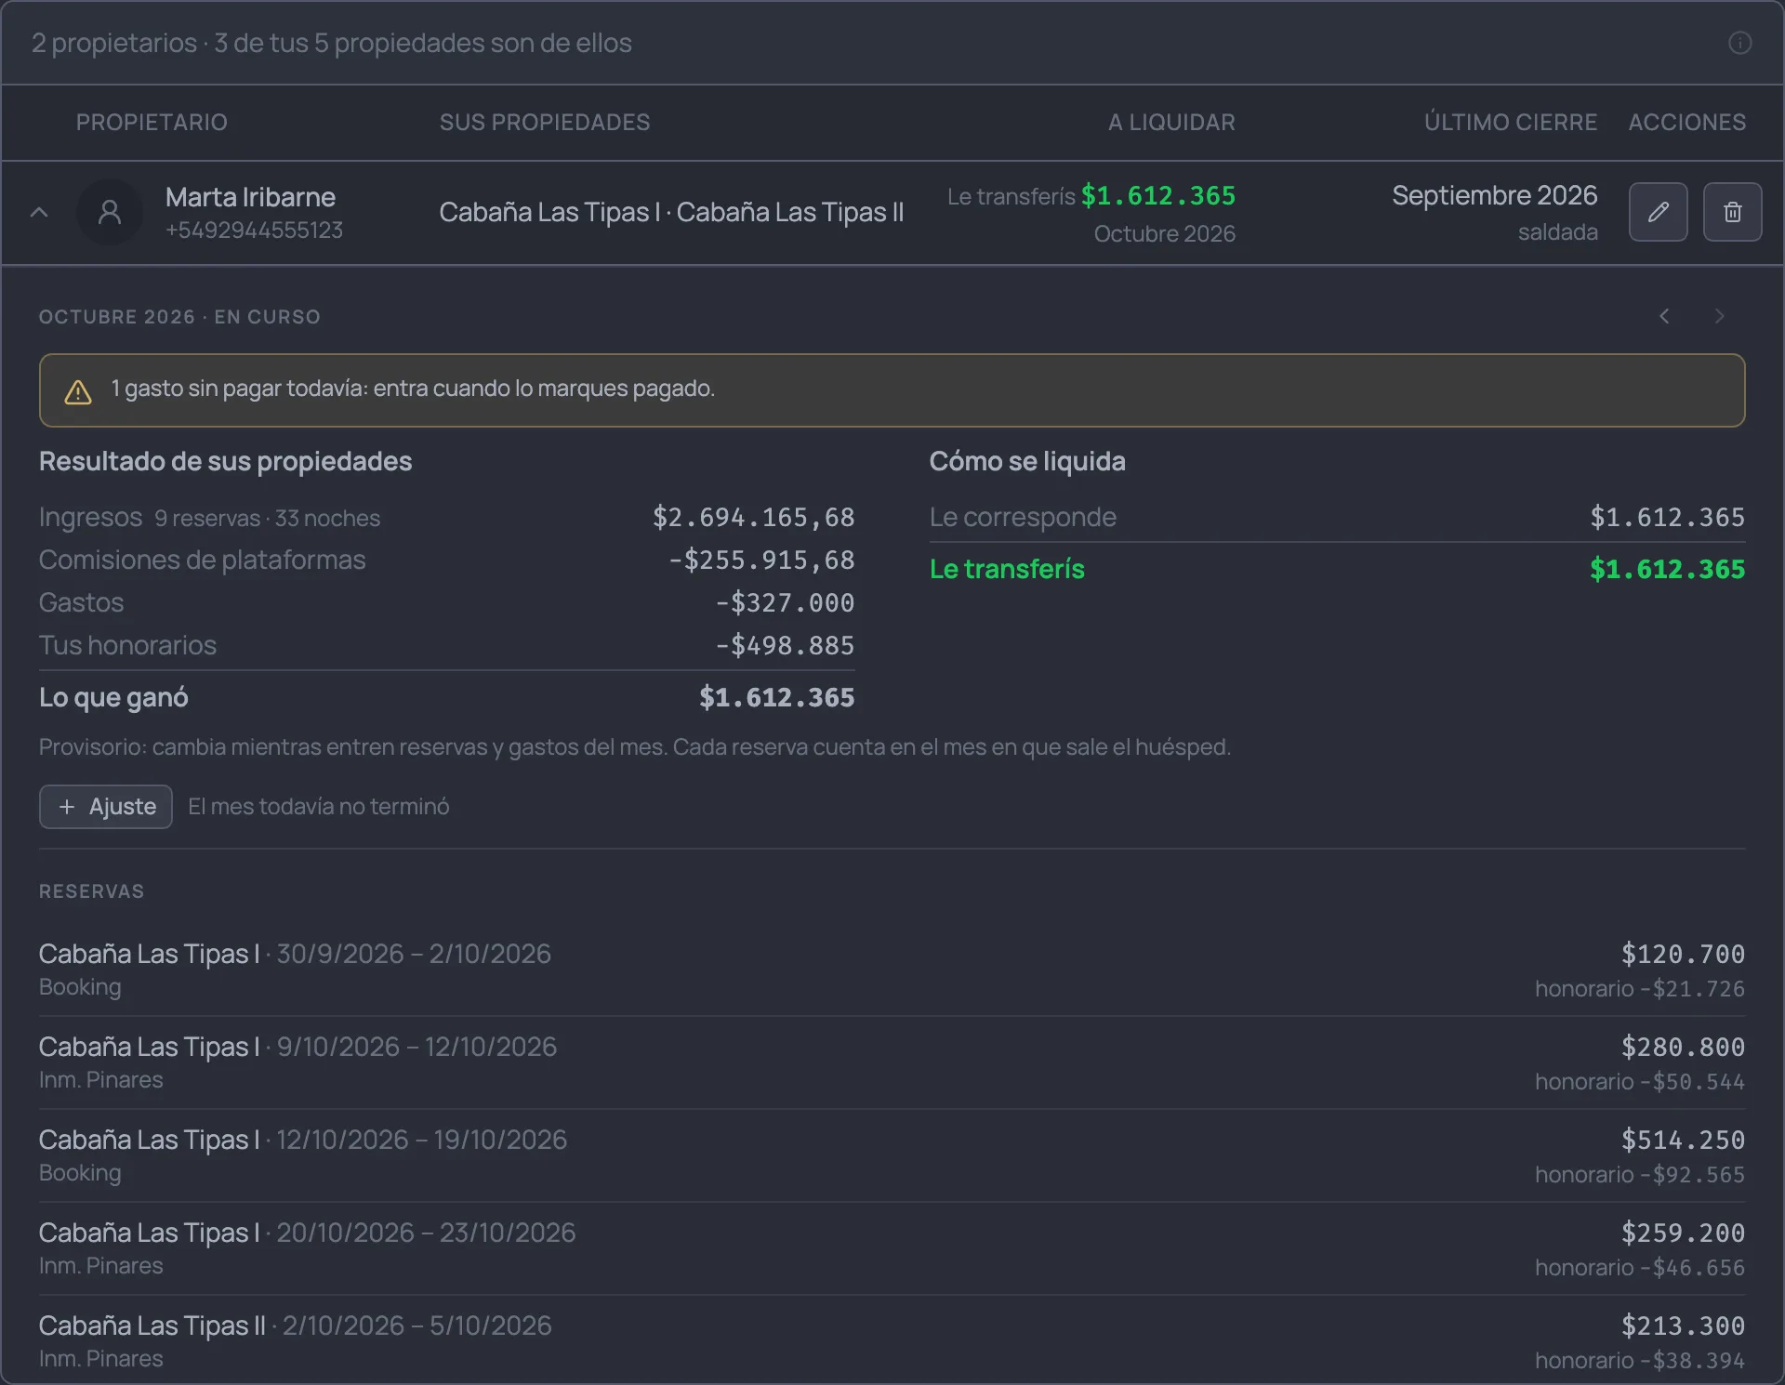Sort by the PROPIETARIO column header

pos(152,122)
